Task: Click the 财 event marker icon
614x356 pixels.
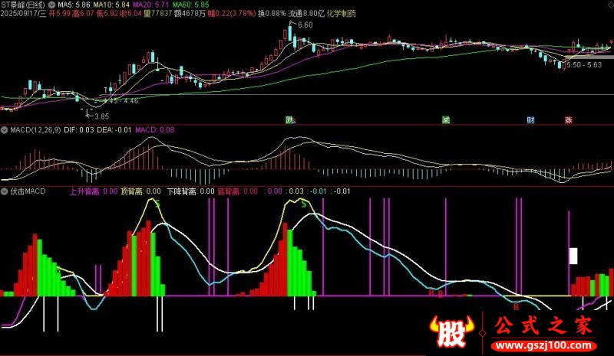Action: pos(530,120)
